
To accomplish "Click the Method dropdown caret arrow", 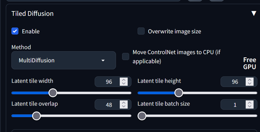I will [103, 60].
